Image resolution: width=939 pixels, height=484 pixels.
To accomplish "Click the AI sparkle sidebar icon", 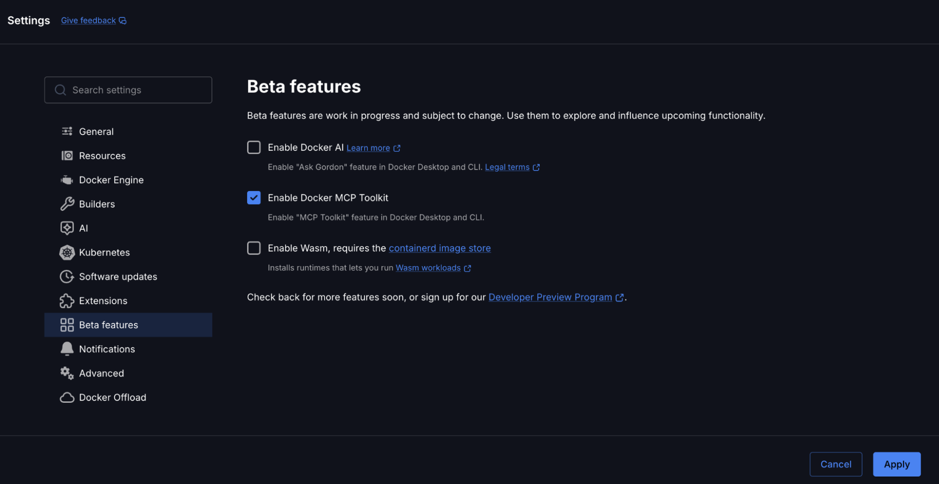I will (67, 228).
